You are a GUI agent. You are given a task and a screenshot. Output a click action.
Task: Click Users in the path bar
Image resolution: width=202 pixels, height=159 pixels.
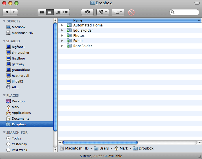101,148
